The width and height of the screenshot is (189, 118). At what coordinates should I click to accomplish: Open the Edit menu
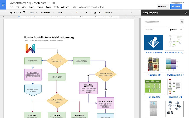[x=17, y=7]
